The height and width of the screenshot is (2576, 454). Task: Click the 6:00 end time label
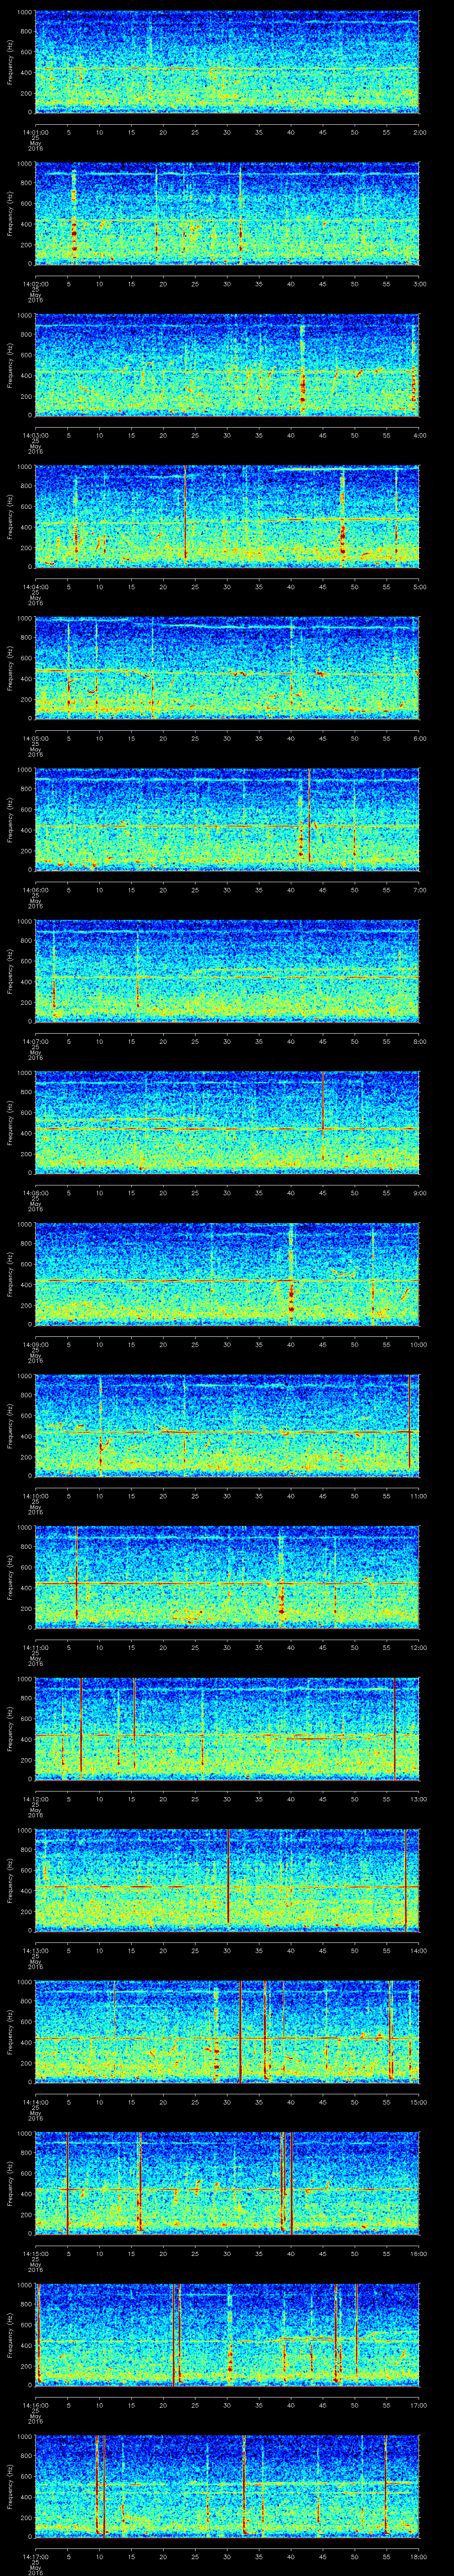419,739
